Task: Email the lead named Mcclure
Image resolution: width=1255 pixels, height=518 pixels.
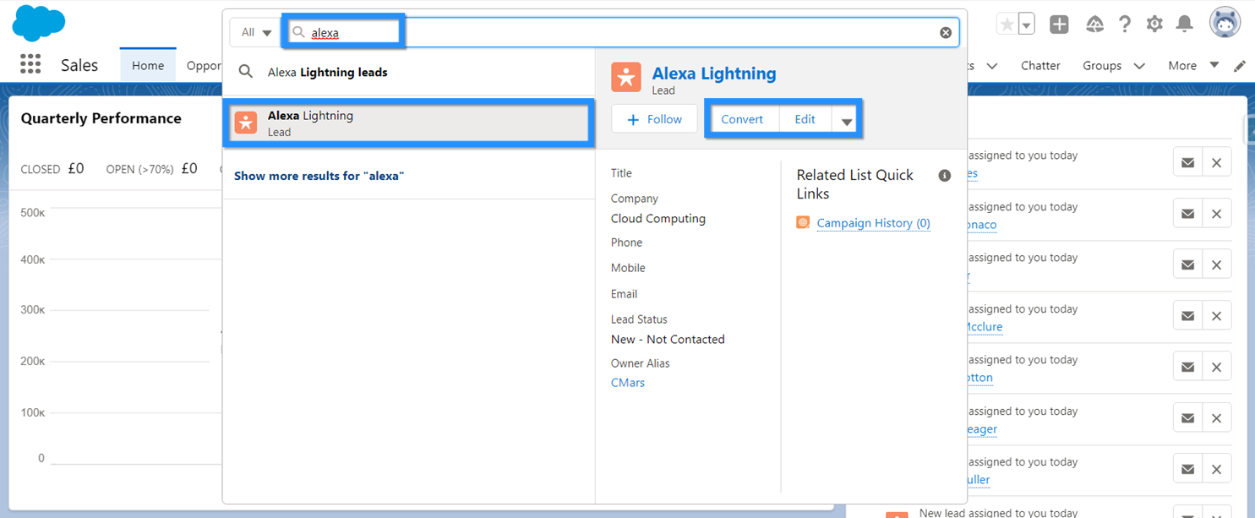Action: [1187, 317]
